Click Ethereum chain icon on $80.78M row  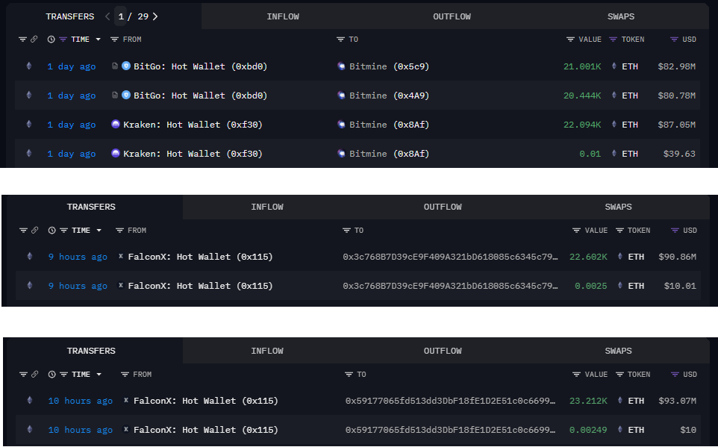tap(29, 96)
